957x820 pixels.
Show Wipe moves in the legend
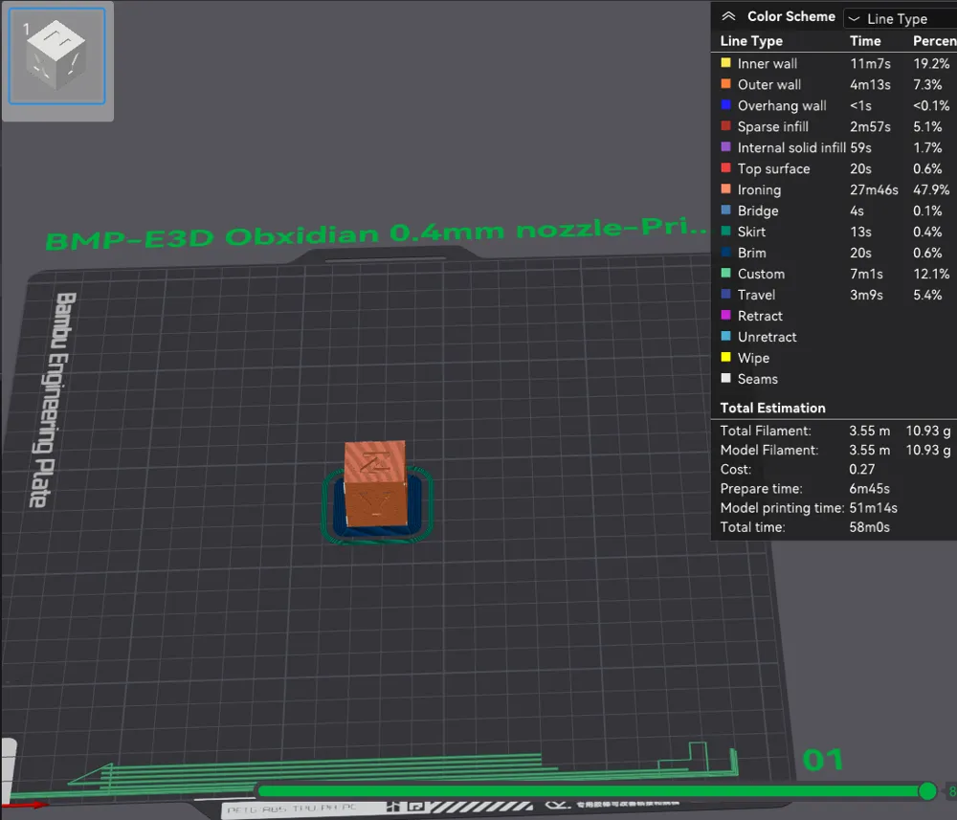[x=753, y=359]
